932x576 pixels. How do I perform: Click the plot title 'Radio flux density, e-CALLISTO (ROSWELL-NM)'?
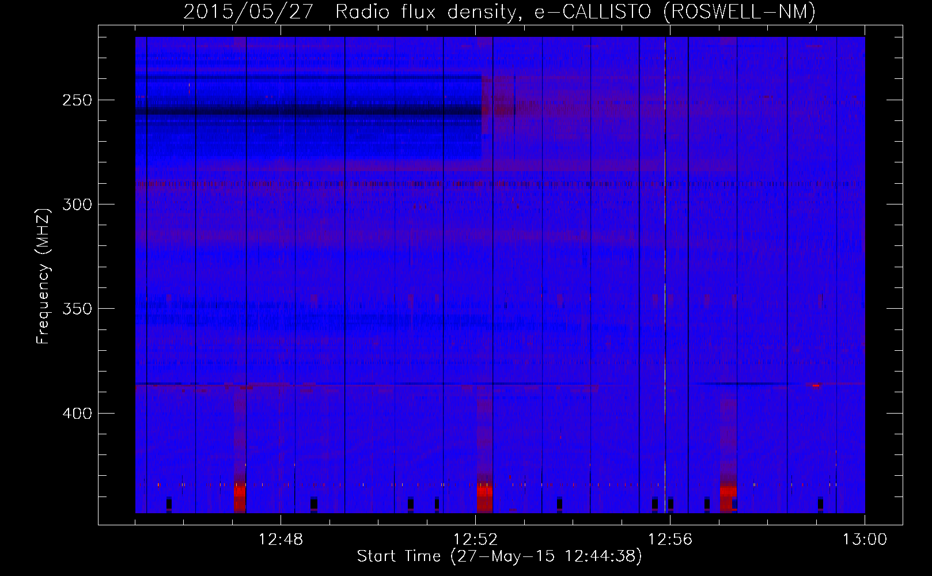pos(575,12)
